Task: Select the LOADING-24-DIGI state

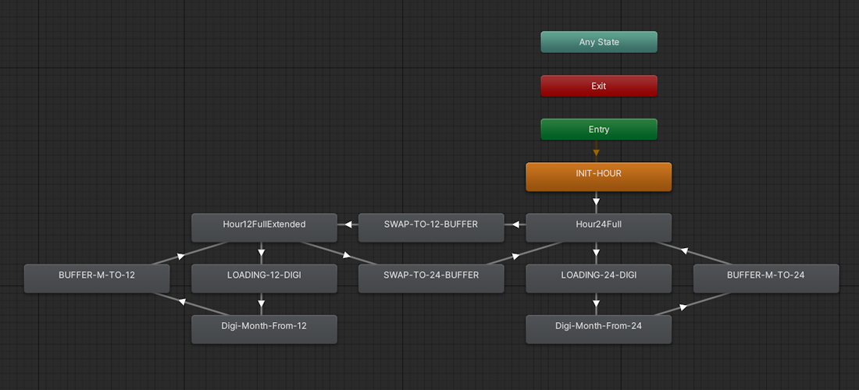Action: [599, 278]
